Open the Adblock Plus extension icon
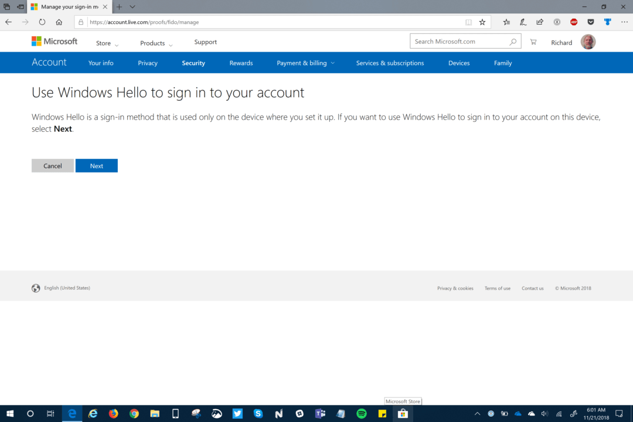The height and width of the screenshot is (422, 633). (573, 22)
